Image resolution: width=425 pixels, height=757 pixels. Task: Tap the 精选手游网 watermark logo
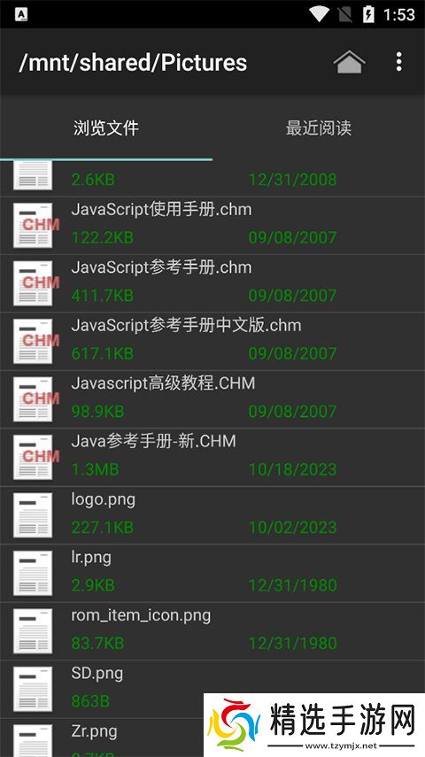[x=314, y=725]
